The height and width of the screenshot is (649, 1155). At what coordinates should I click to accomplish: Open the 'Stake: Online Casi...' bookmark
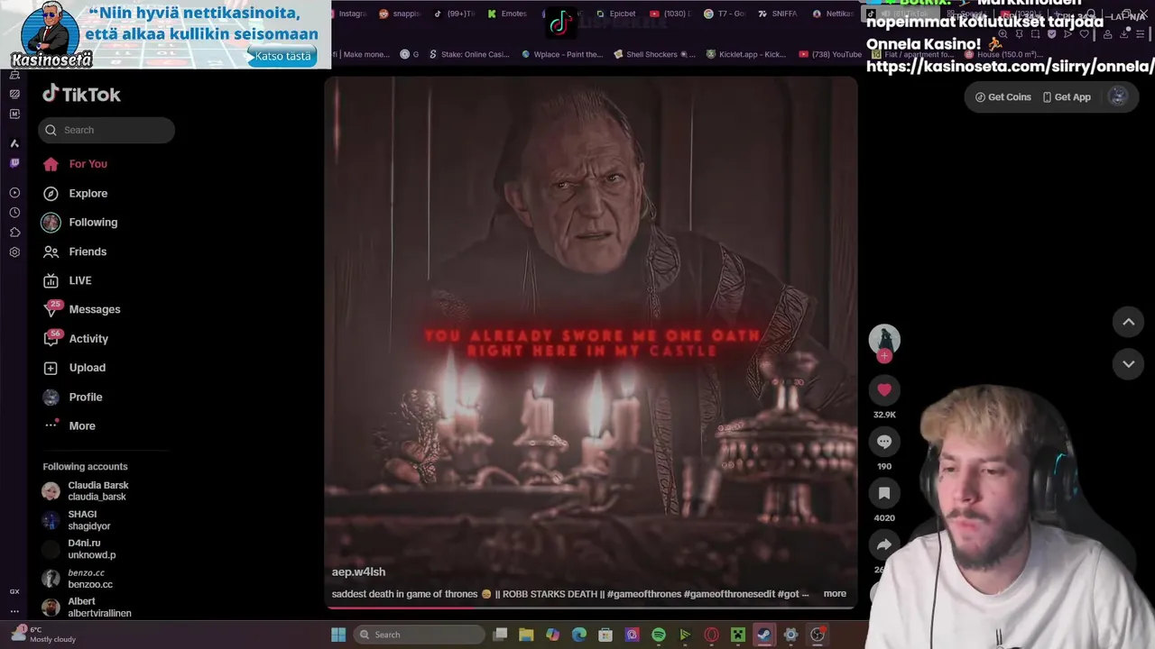click(x=468, y=54)
